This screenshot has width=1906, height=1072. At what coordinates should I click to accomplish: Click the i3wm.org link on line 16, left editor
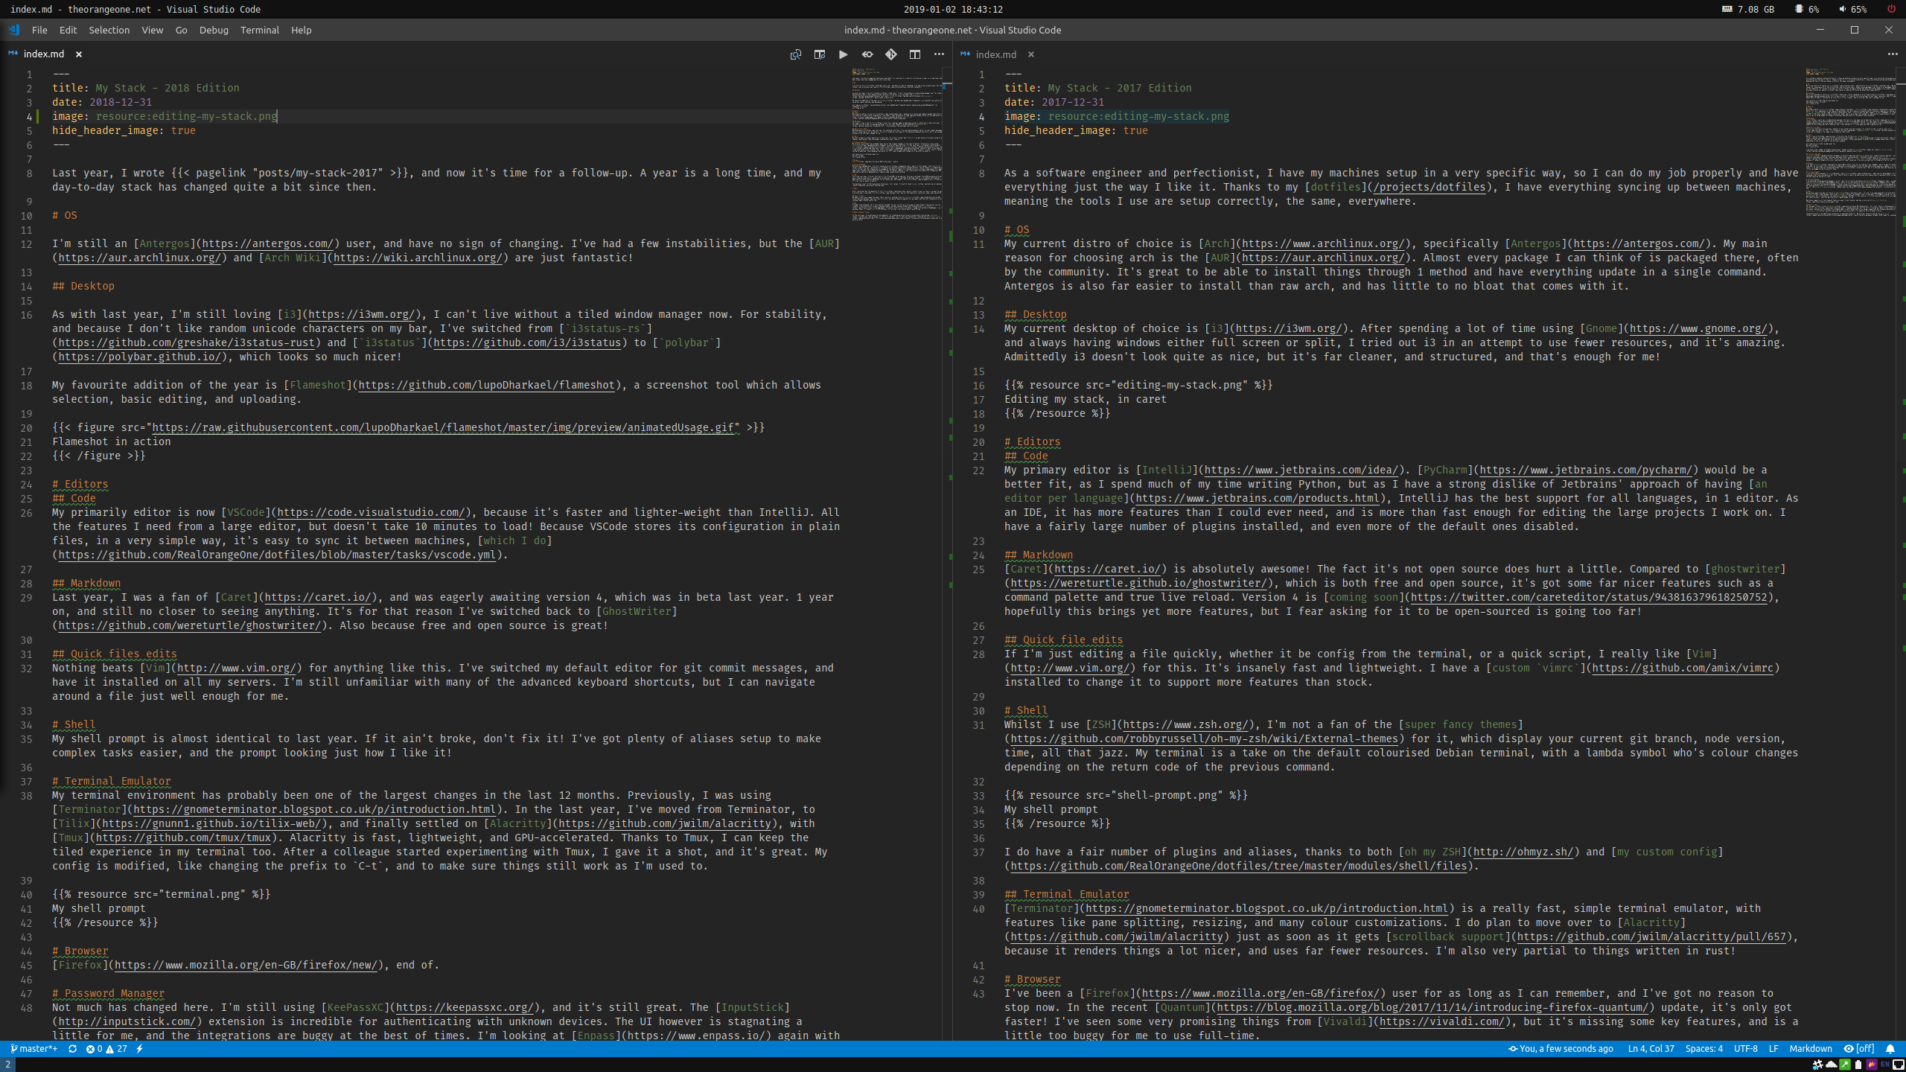coord(361,314)
